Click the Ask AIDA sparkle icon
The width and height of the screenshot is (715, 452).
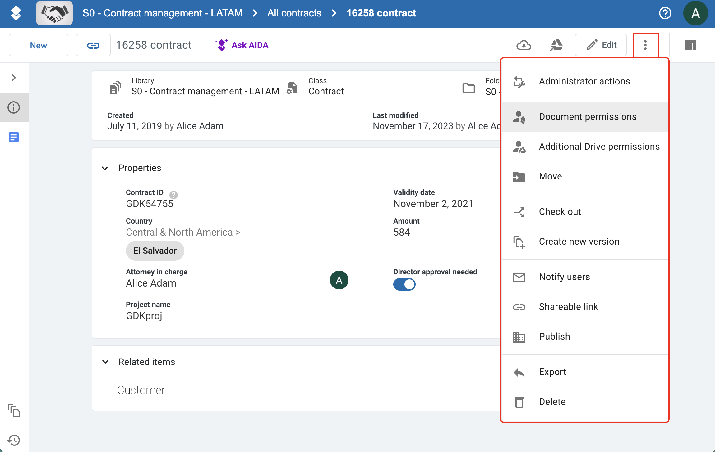point(221,45)
